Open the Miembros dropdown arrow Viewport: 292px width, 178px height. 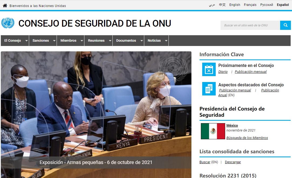tap(82, 41)
